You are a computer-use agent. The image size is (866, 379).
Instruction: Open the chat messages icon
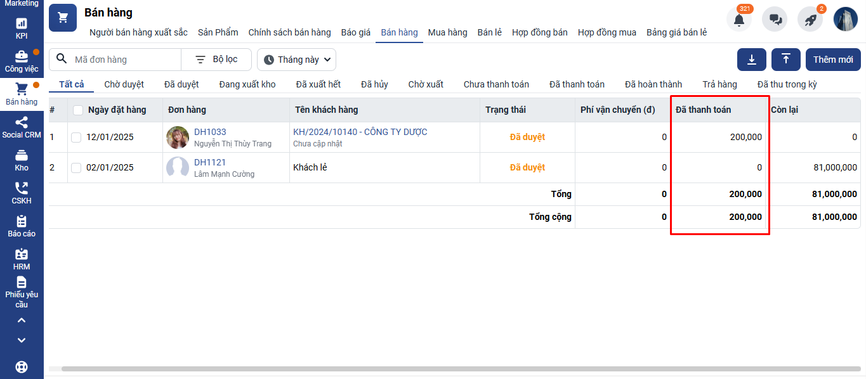point(775,20)
